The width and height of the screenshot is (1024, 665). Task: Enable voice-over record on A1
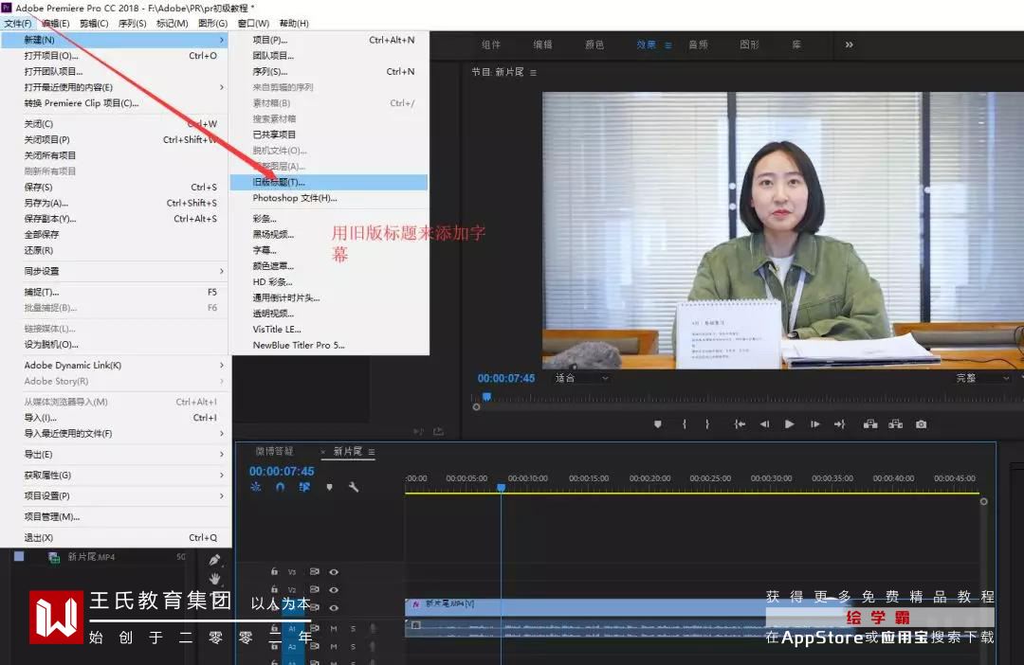tap(374, 628)
